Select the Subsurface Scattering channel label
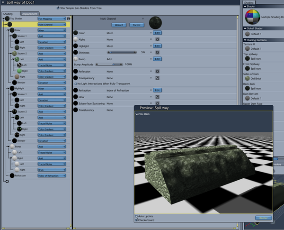 91,103
